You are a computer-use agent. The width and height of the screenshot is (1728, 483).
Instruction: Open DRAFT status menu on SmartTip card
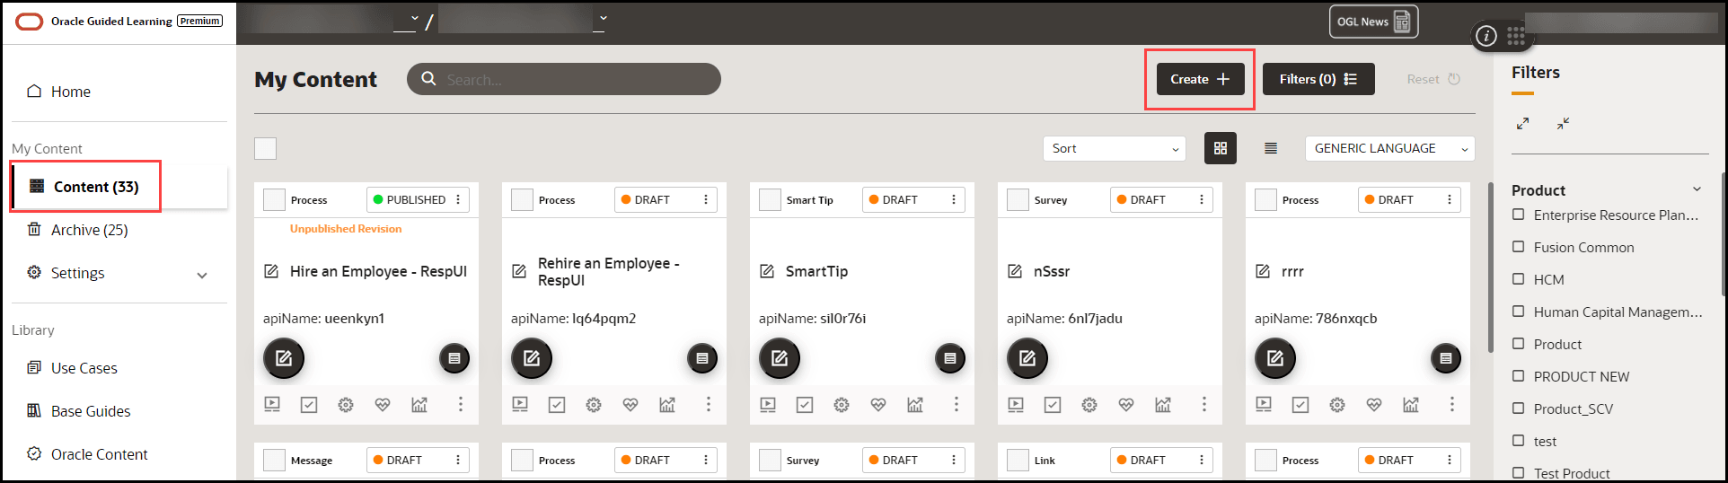tap(954, 199)
